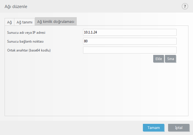Image resolution: width=193 pixels, height=135 pixels.
Task: Focus the Sunucu adı veya IP adresi field
Action: 130,32
